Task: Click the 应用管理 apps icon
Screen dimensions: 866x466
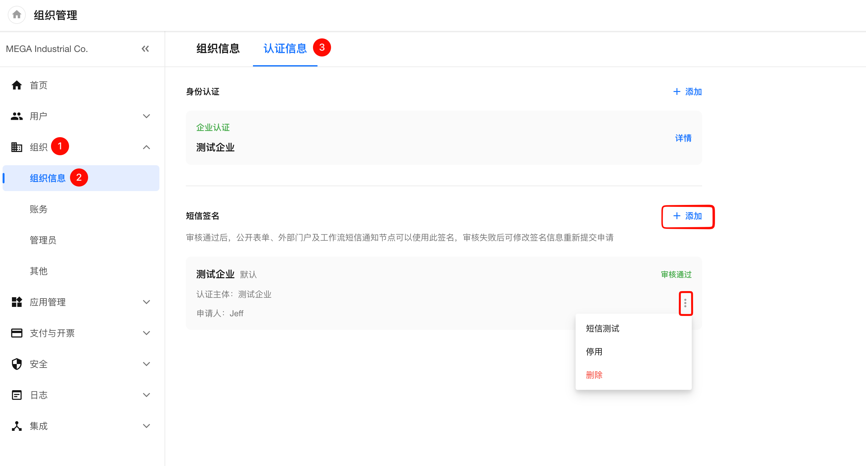Action: [x=16, y=302]
